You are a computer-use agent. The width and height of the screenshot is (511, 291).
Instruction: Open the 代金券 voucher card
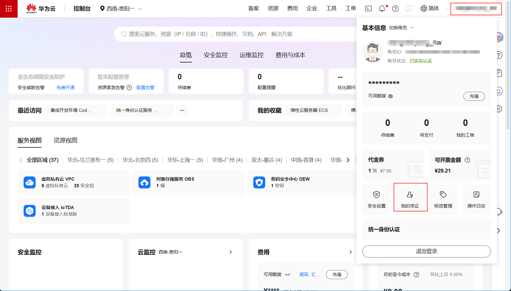(393, 165)
